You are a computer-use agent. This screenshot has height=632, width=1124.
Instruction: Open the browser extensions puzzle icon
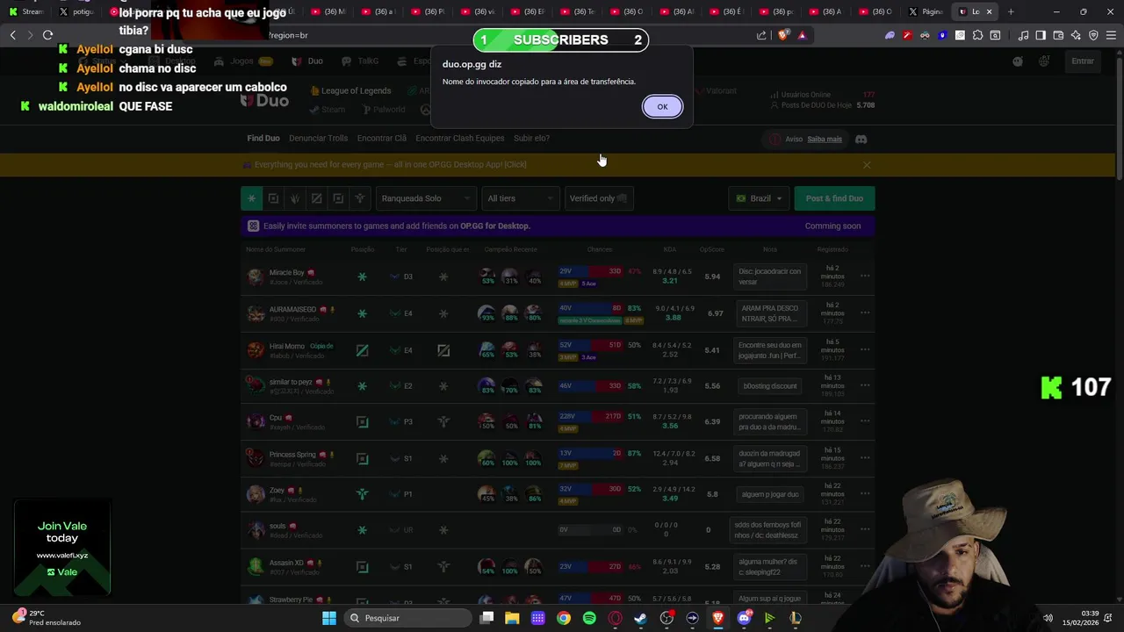click(x=977, y=35)
